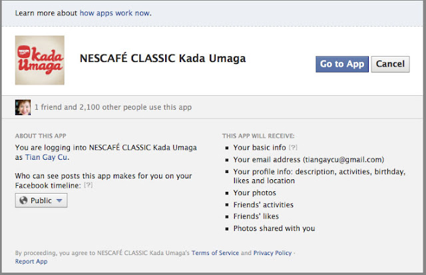Click the NESCAFÉ CLASSIC Kada Umaga title
Screen dimensions: 426x275
click(162, 59)
